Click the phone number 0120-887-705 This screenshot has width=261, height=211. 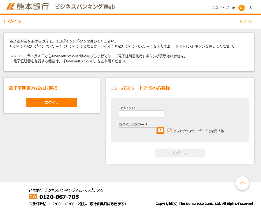[x=59, y=197]
